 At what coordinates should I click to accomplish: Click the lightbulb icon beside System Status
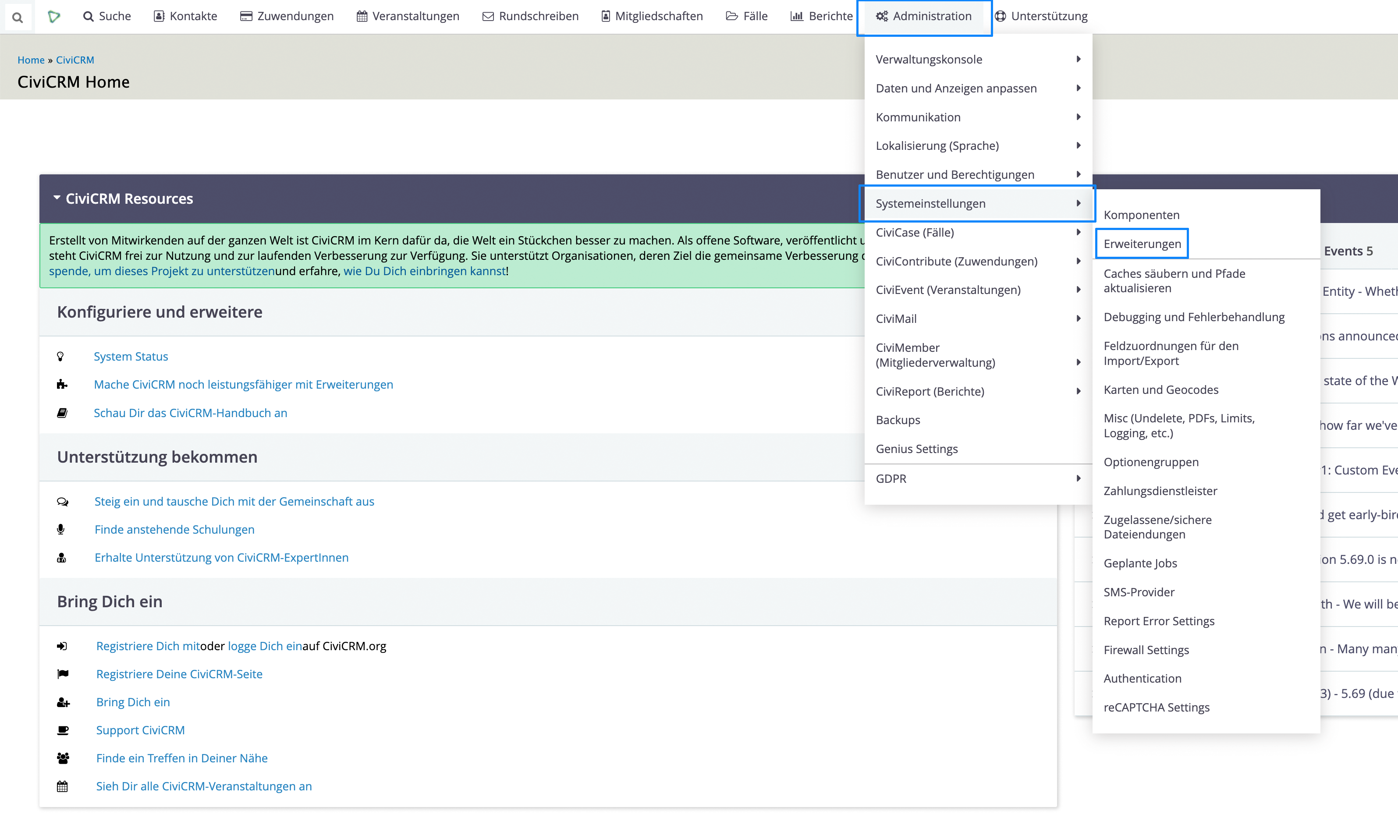tap(60, 357)
